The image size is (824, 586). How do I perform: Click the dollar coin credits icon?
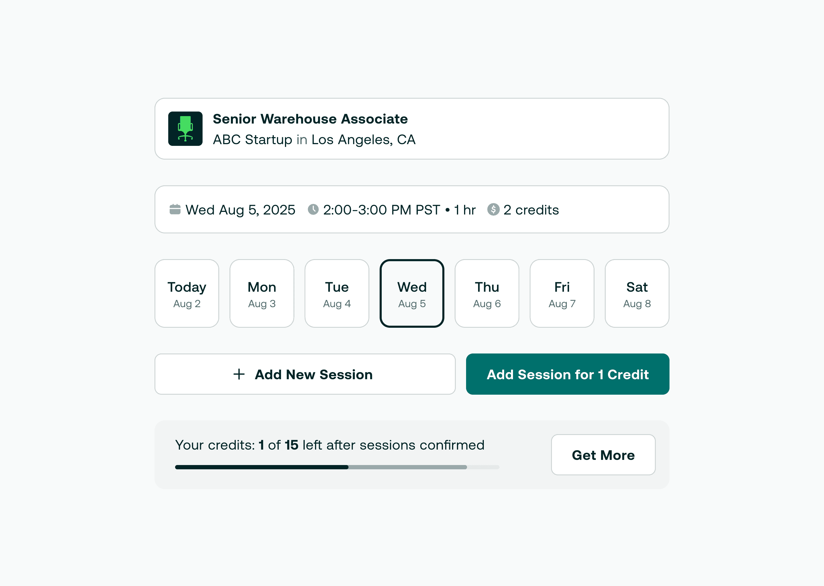point(493,209)
